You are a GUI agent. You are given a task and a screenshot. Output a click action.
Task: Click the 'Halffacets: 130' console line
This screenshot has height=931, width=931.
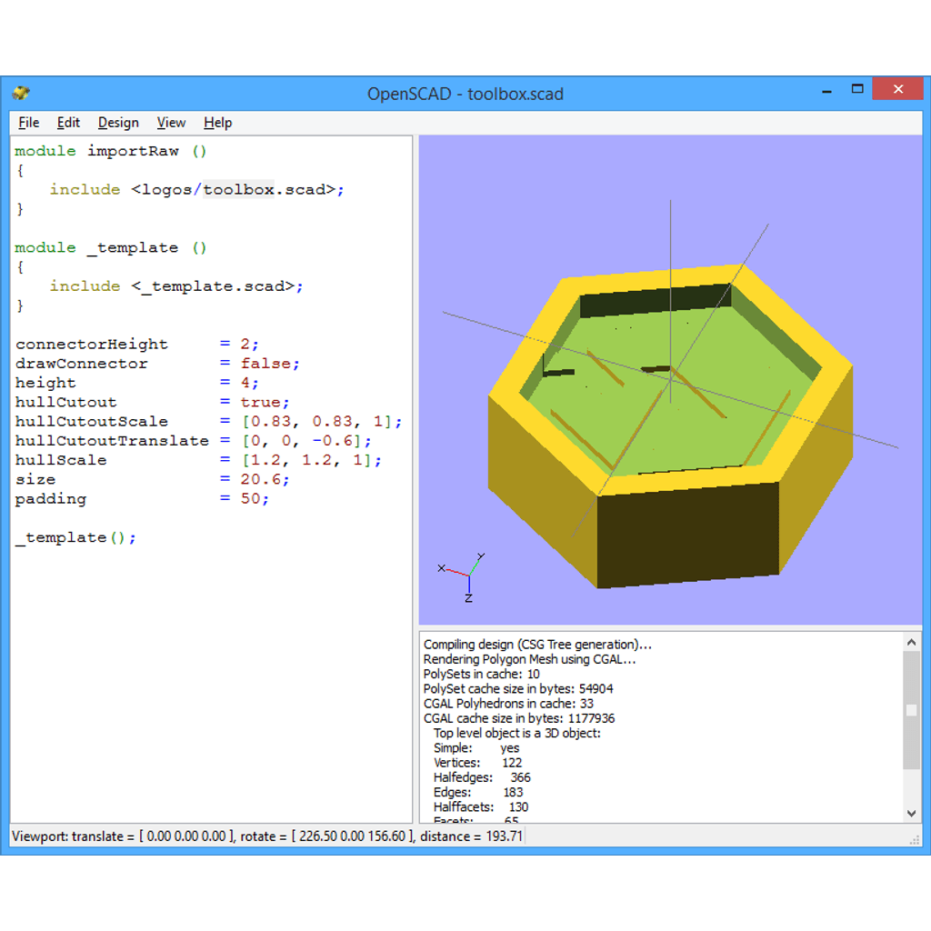[x=480, y=807]
